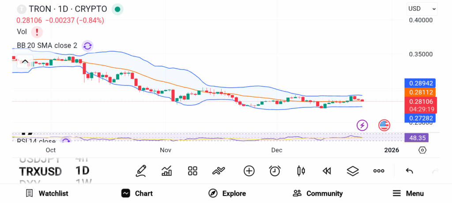Open the indicators chart icon in toolbar
Viewport: 452px width, 203px height.
click(x=167, y=171)
